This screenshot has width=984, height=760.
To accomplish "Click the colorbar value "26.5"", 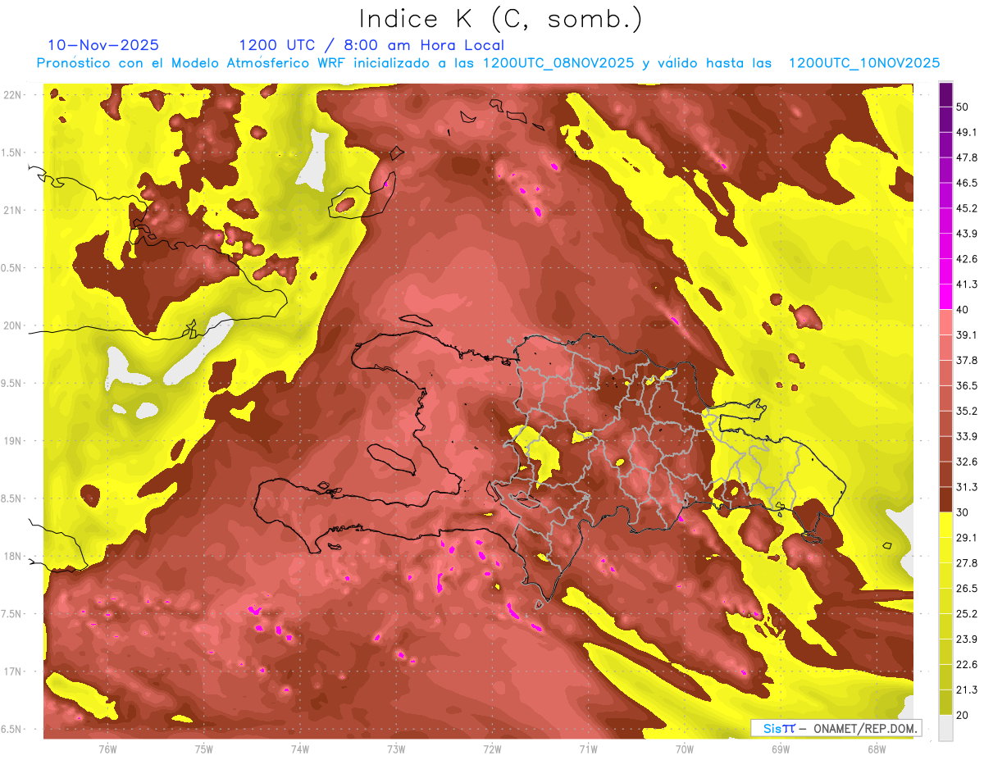I will (966, 589).
